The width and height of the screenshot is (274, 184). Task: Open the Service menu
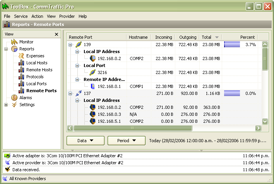21,16
